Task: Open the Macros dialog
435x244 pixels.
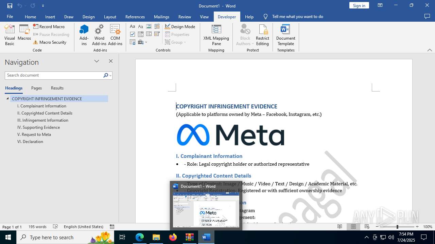Action: 24,33
